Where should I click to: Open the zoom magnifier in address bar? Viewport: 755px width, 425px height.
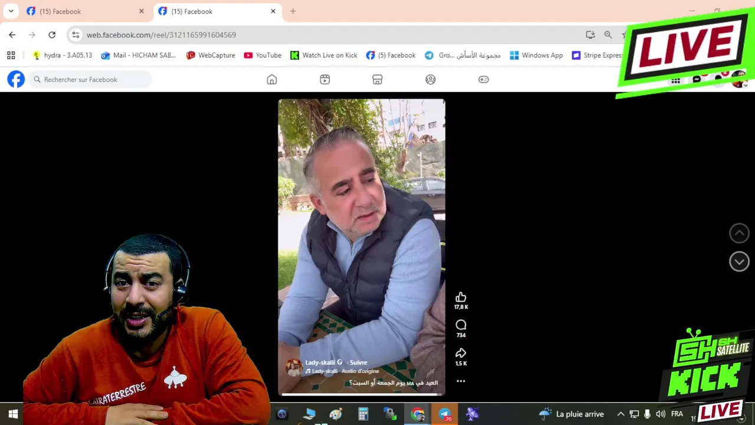[x=608, y=35]
